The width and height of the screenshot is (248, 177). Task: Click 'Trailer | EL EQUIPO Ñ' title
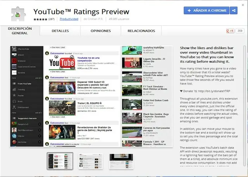click(x=90, y=103)
